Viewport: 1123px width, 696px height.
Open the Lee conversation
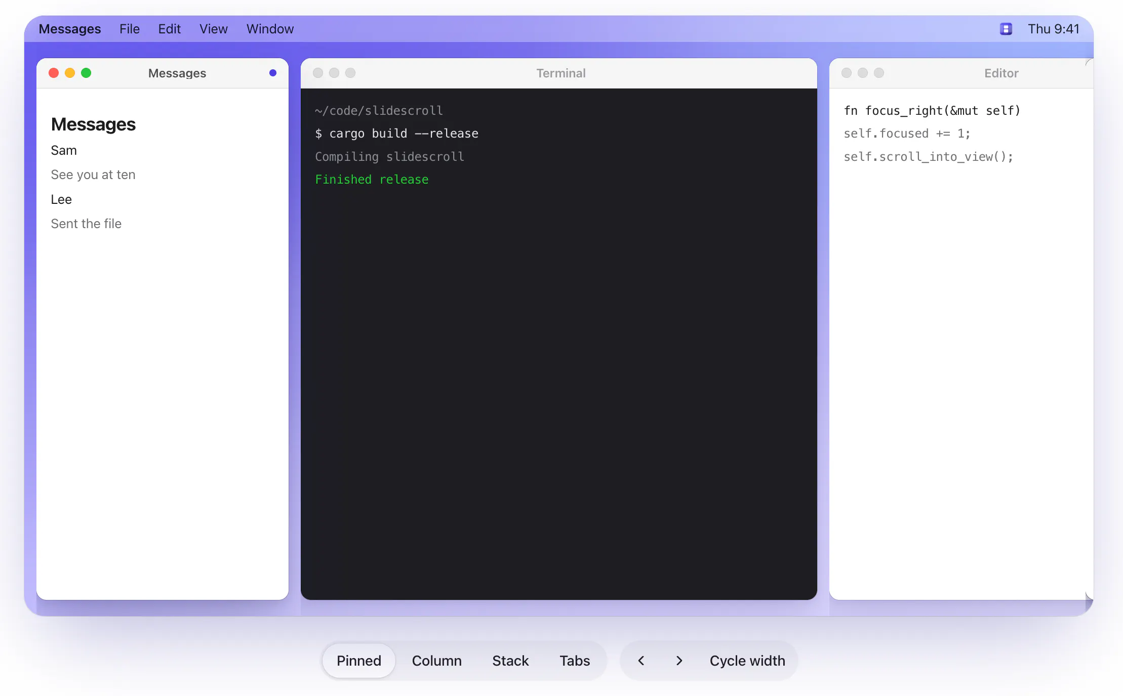click(61, 199)
